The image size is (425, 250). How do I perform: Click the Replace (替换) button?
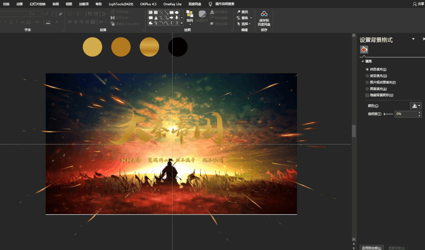pyautogui.click(x=243, y=18)
